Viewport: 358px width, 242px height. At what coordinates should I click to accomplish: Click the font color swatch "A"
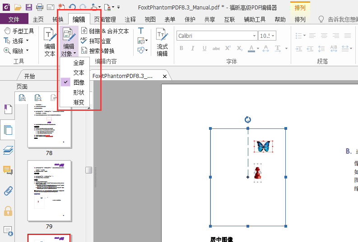point(251,48)
